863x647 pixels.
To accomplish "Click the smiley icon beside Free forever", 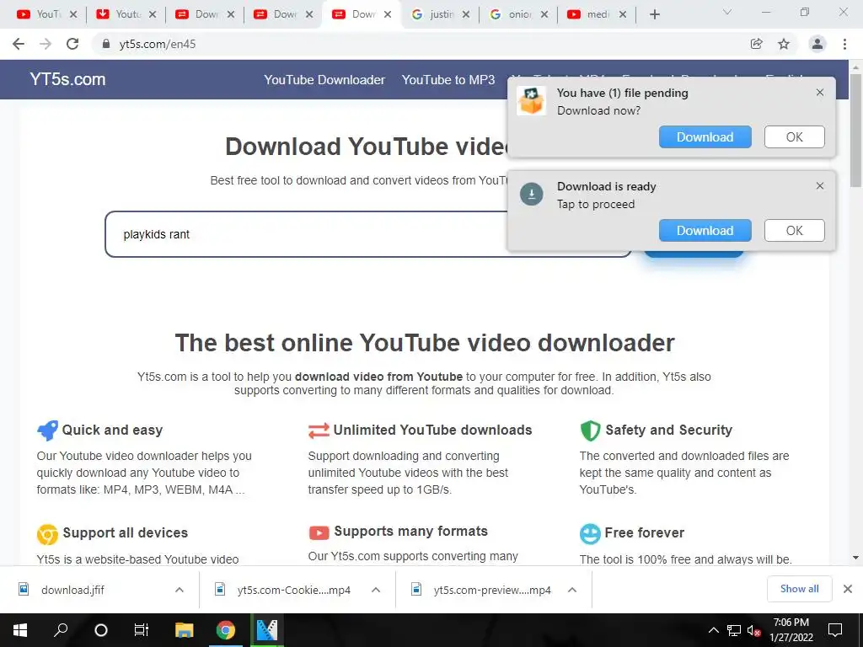I will (x=590, y=533).
